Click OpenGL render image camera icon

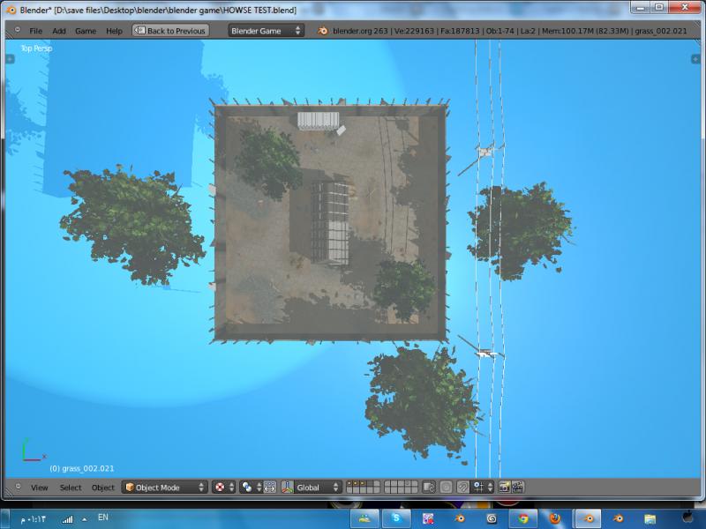click(504, 488)
